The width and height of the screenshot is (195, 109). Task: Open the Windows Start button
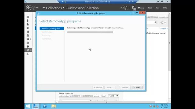tap(28, 106)
